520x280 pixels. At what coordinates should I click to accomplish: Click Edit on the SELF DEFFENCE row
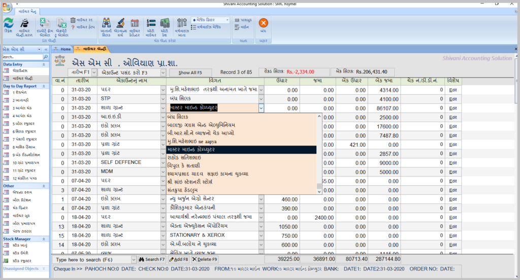click(453, 163)
